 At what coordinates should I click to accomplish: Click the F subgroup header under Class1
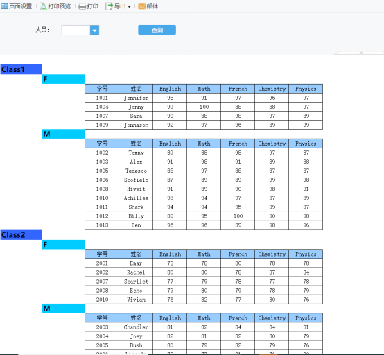(64, 79)
